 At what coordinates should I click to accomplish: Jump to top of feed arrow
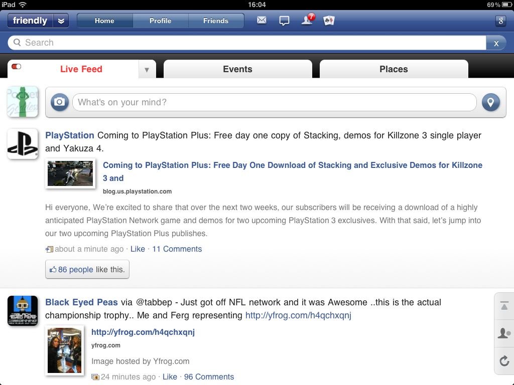click(x=504, y=306)
